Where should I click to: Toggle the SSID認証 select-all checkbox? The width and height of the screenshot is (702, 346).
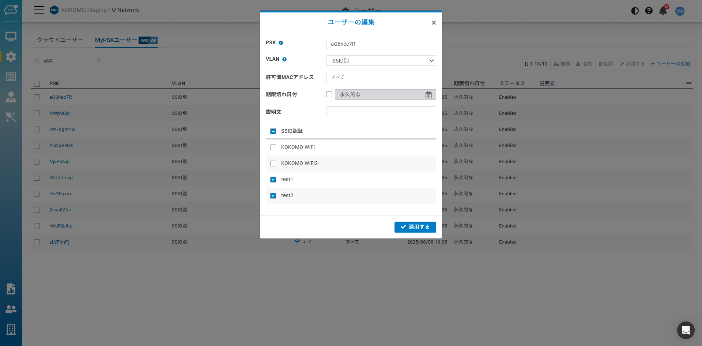(273, 131)
